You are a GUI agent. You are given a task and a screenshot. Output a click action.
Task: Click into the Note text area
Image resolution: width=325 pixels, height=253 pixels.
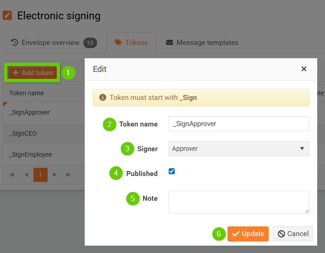[x=238, y=202]
